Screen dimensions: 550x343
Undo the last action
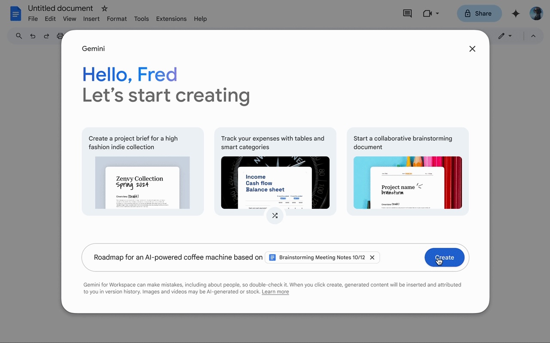pyautogui.click(x=33, y=36)
